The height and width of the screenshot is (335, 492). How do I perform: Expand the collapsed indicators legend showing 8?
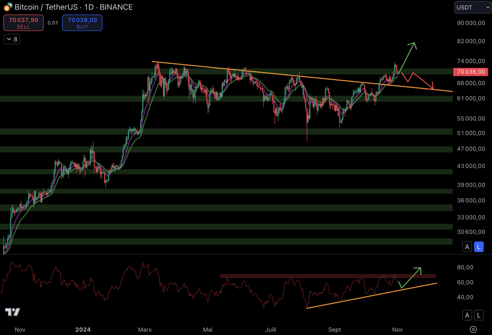tap(12, 39)
